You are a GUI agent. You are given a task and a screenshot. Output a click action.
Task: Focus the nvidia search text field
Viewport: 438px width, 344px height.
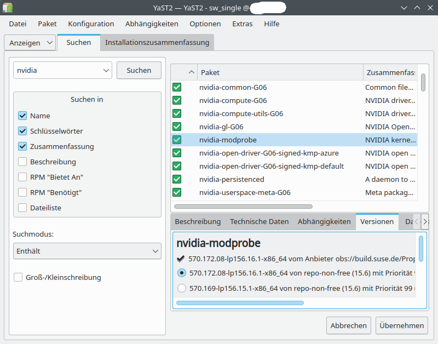click(x=57, y=71)
